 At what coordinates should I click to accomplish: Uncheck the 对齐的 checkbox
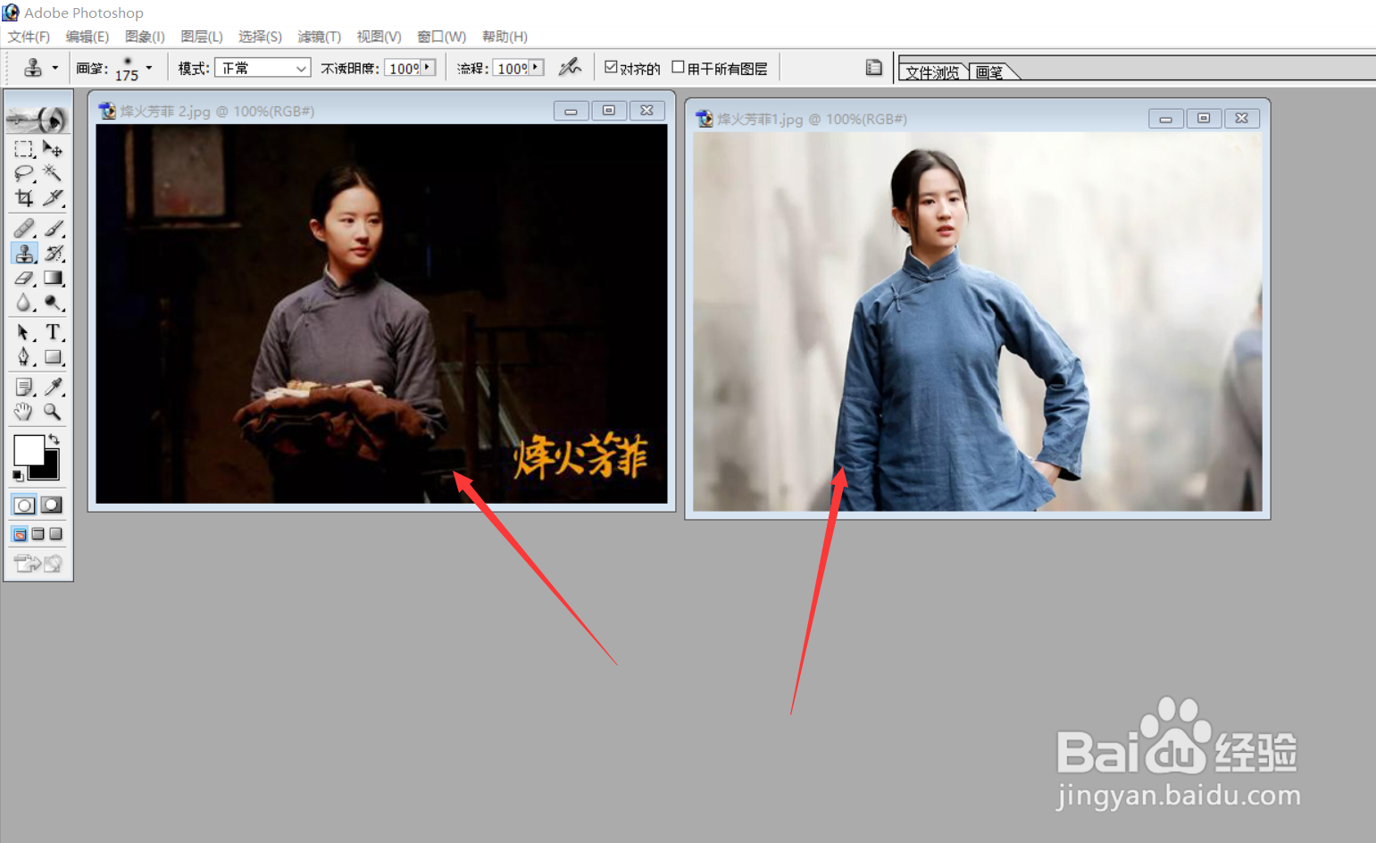(611, 67)
